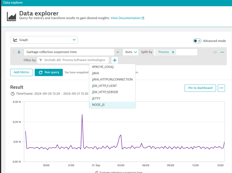Screen dimensions: 232x173
Task: Click the drag handle beside metric A
Action: click(14, 52)
